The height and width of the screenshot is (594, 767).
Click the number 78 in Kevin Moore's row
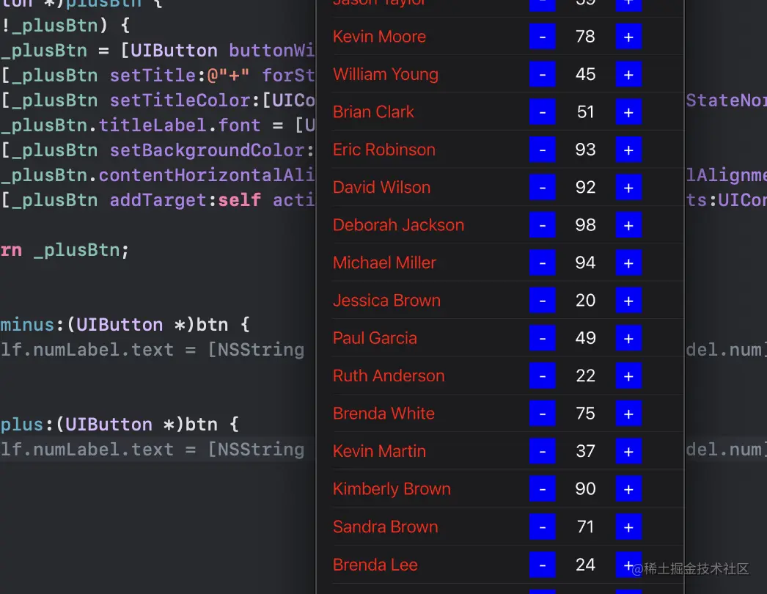coord(585,37)
